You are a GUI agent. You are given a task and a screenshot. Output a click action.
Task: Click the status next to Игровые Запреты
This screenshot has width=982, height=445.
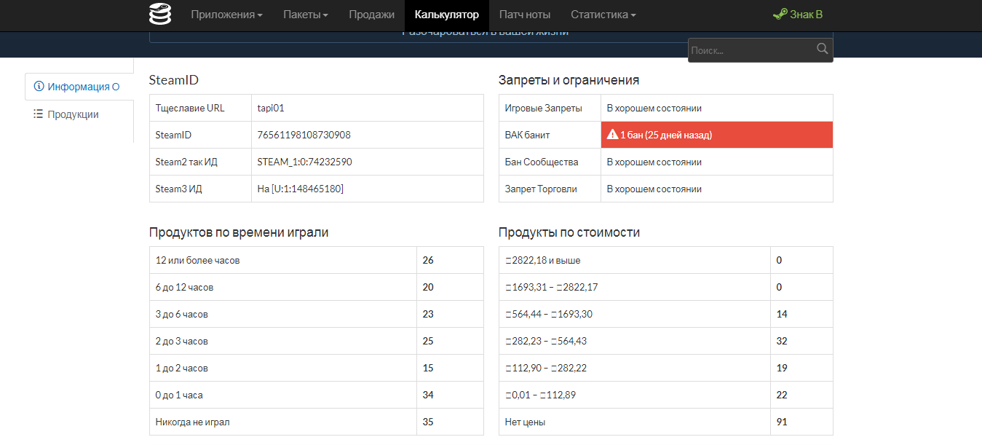pyautogui.click(x=654, y=108)
